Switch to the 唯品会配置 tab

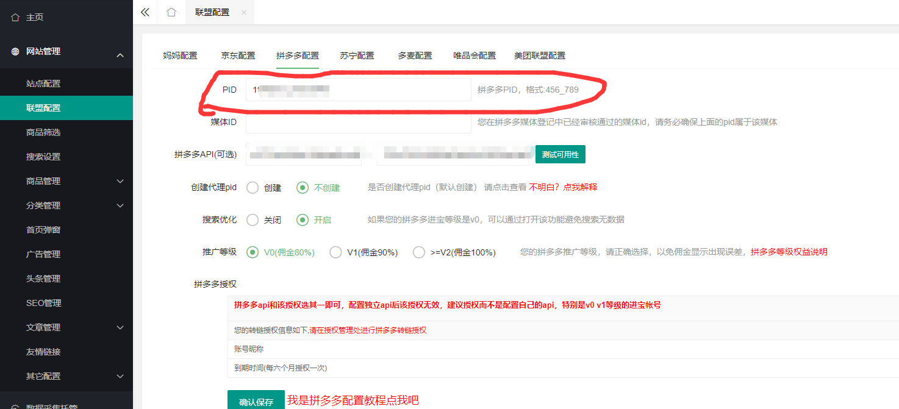pyautogui.click(x=475, y=55)
